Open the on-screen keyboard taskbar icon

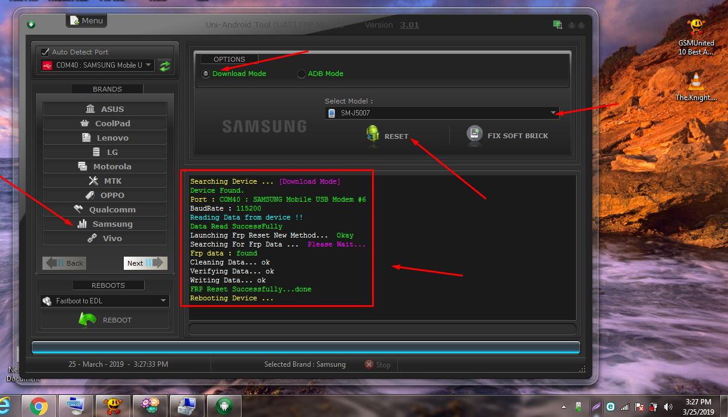point(77,407)
